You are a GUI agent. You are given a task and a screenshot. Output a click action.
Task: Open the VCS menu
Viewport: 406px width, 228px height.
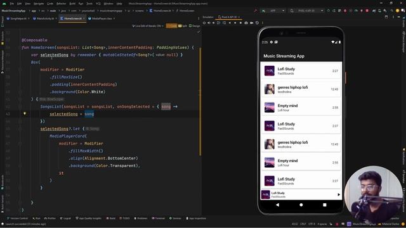click(98, 4)
